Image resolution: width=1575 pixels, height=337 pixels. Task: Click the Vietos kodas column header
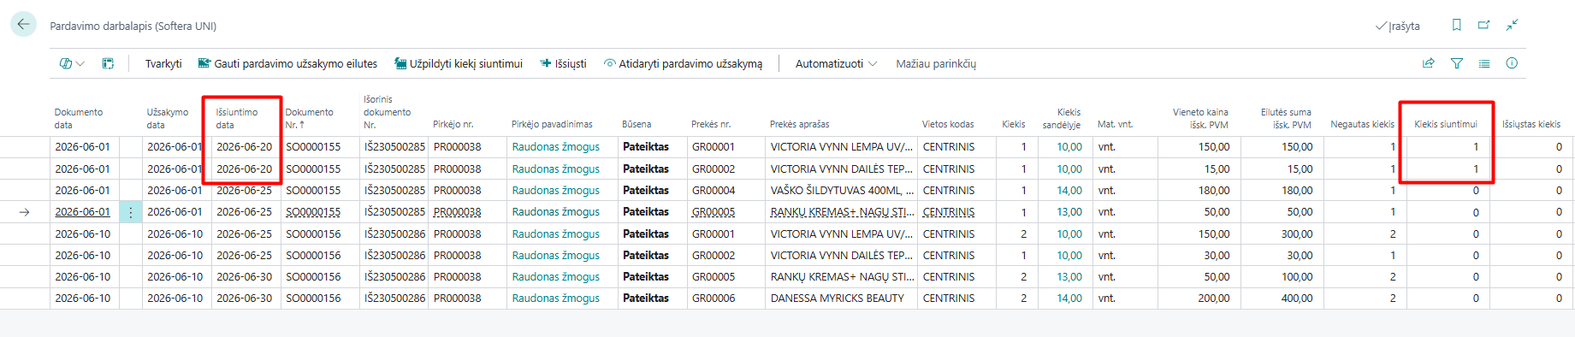(x=948, y=124)
